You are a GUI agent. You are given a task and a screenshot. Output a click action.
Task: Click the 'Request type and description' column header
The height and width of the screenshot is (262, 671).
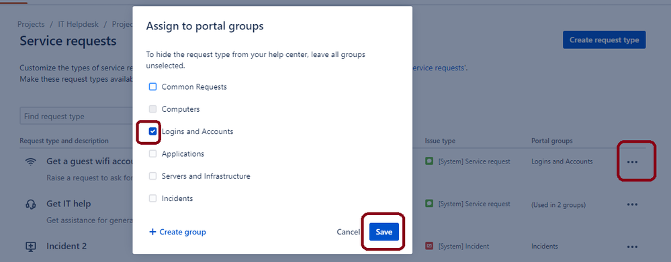click(64, 141)
